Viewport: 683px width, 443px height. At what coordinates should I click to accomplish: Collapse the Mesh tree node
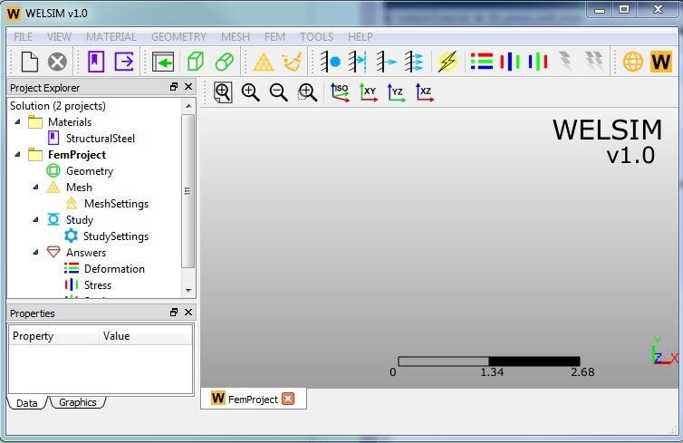pyautogui.click(x=35, y=188)
